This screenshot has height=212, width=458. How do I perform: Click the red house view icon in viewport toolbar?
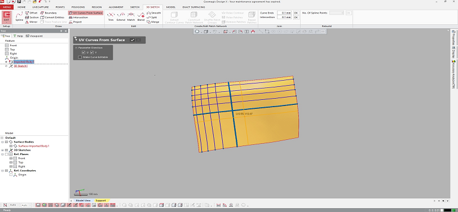253,32
